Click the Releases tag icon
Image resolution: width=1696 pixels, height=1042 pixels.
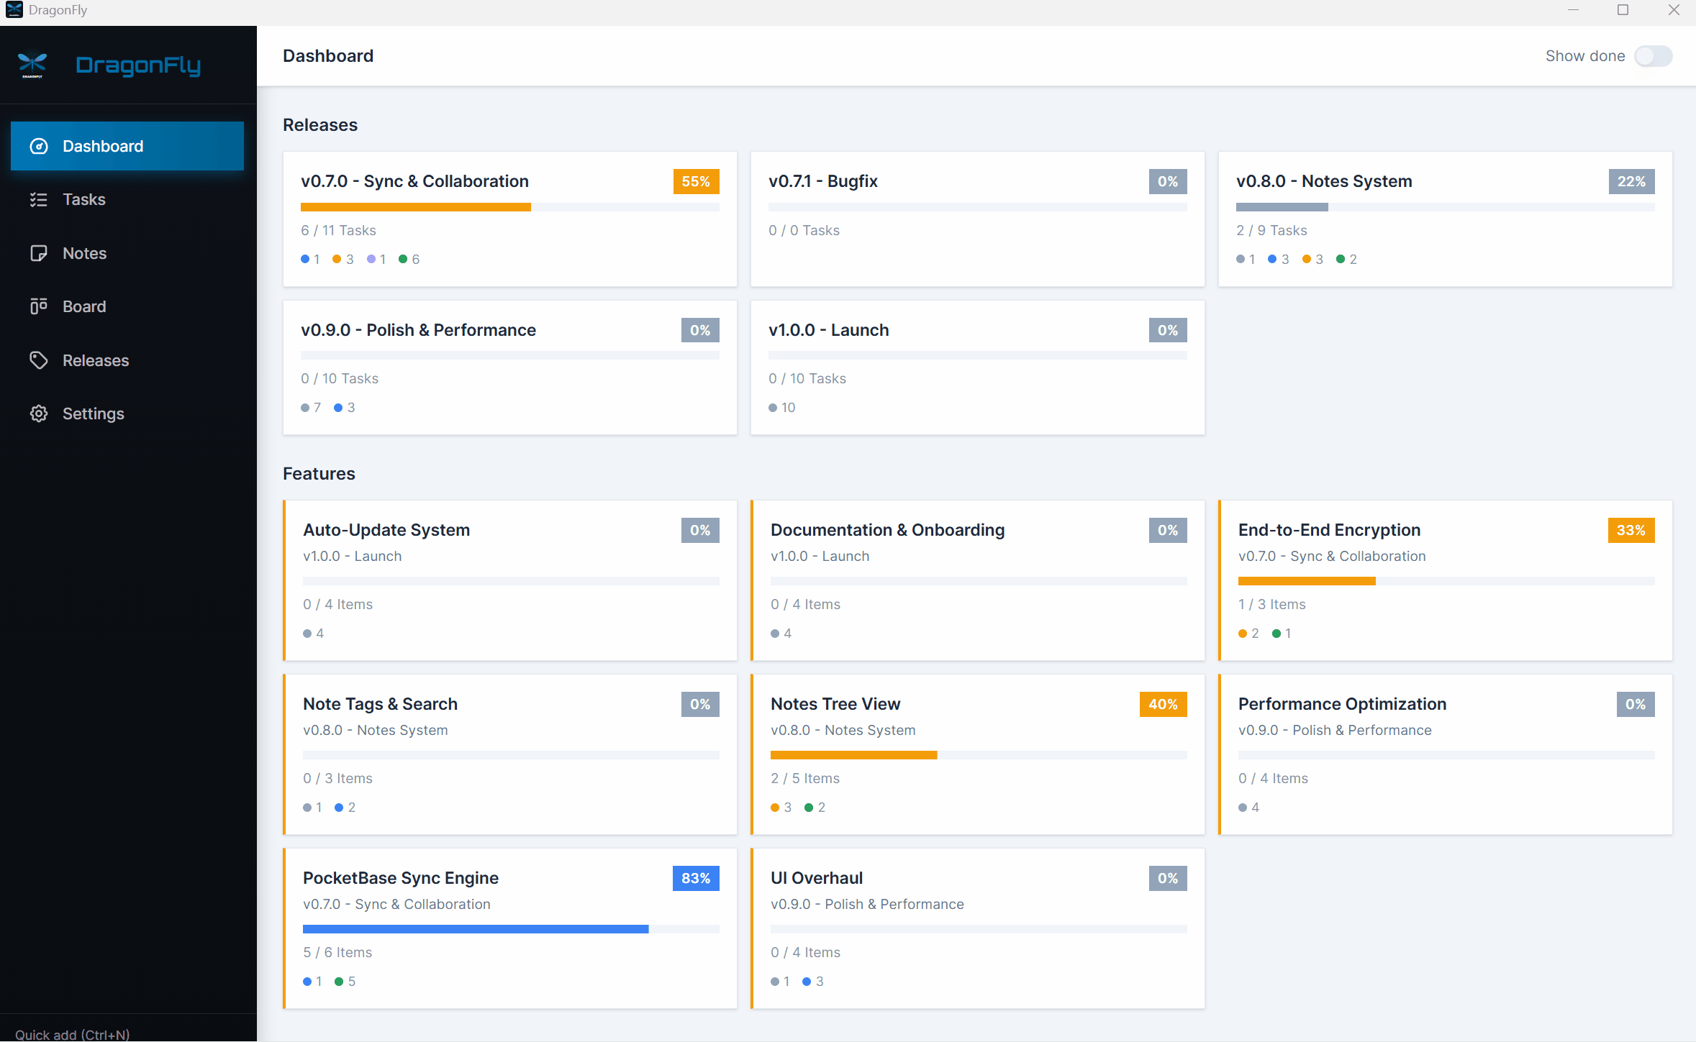click(x=39, y=360)
